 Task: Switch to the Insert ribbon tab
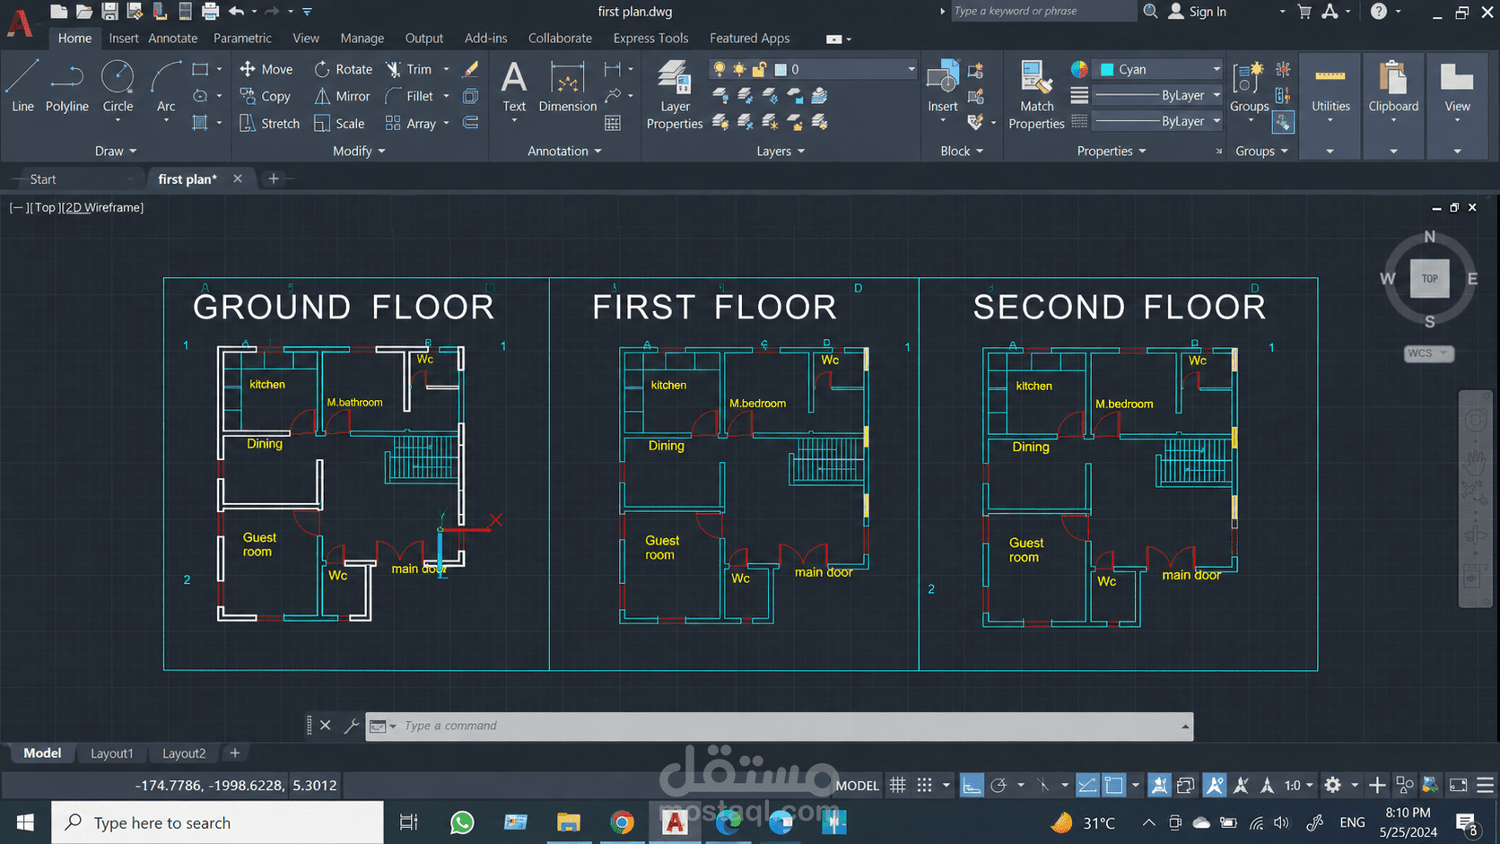click(x=124, y=38)
